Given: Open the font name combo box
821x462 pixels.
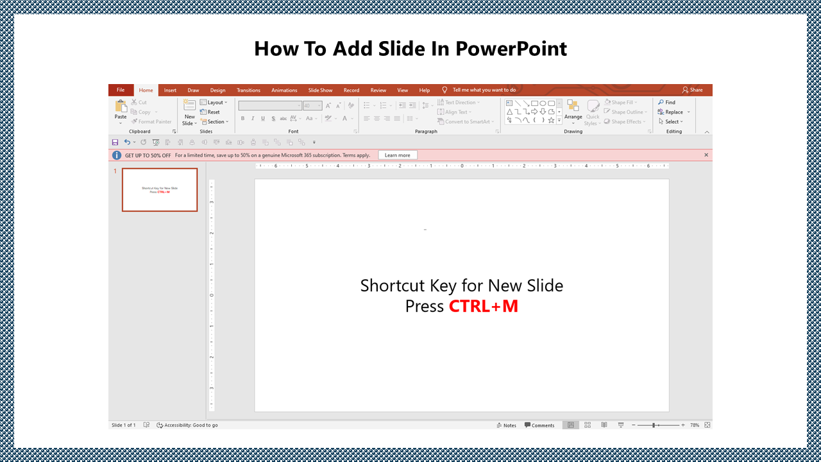Looking at the screenshot, I should (x=270, y=106).
